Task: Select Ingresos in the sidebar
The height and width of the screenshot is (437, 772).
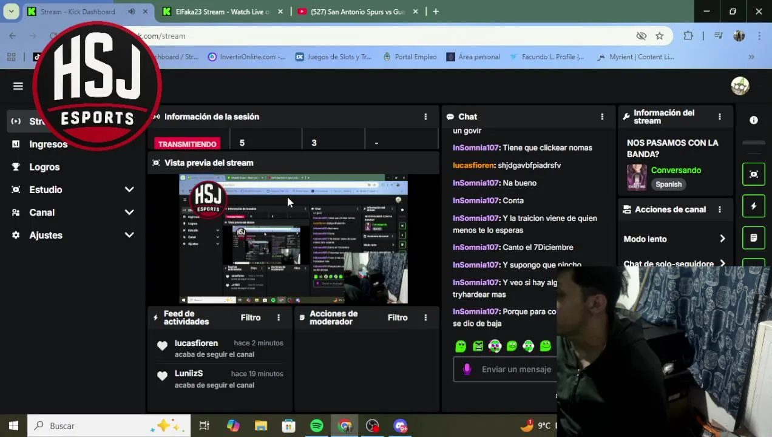Action: coord(48,144)
